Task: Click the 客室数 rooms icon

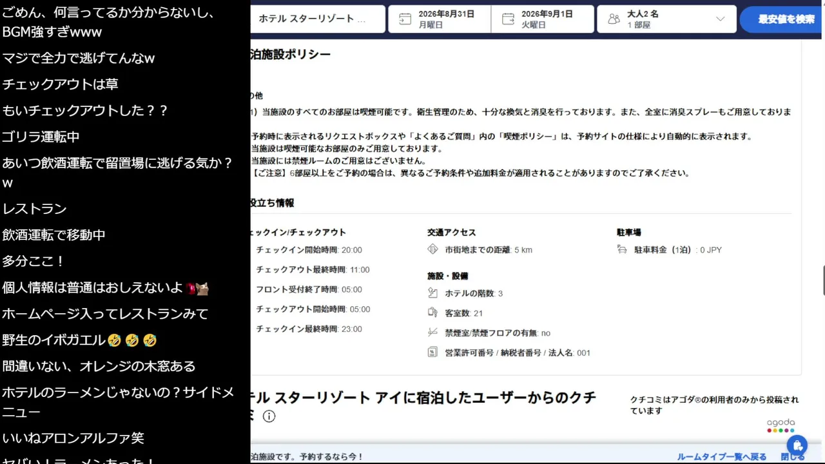Action: (x=432, y=313)
